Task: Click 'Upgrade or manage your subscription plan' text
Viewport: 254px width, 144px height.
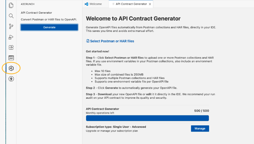Action: click(x=112, y=131)
